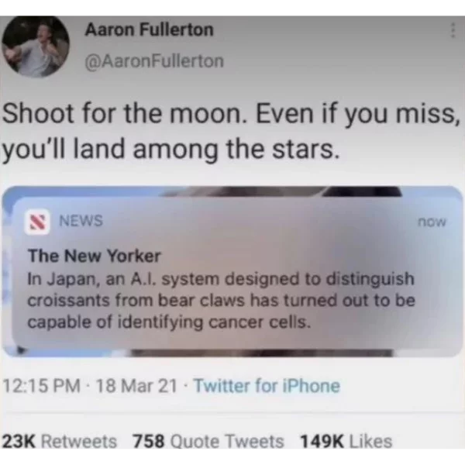This screenshot has width=465, height=465.
Task: Select the tweet text about the moon
Action: pos(231,132)
